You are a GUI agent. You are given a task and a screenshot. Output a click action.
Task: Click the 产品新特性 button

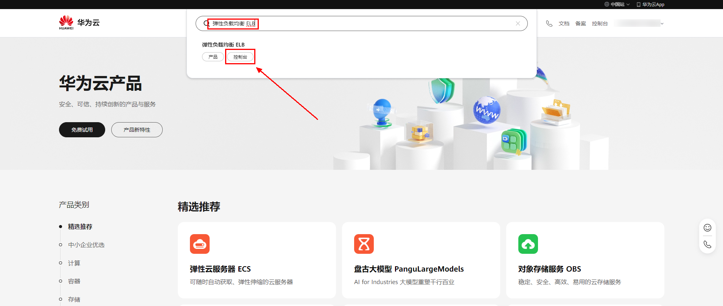coord(137,130)
